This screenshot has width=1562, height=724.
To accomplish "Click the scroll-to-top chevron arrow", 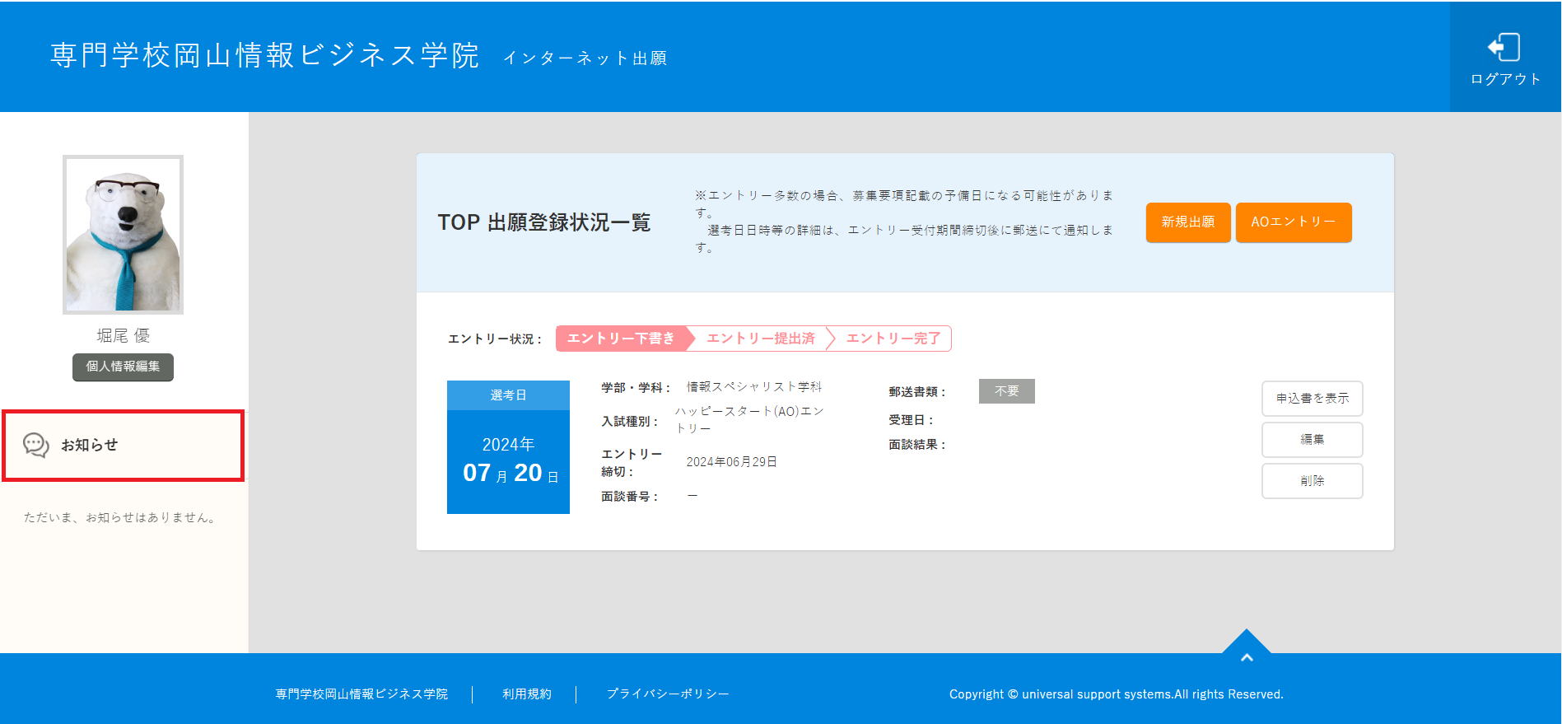I will click(1246, 656).
